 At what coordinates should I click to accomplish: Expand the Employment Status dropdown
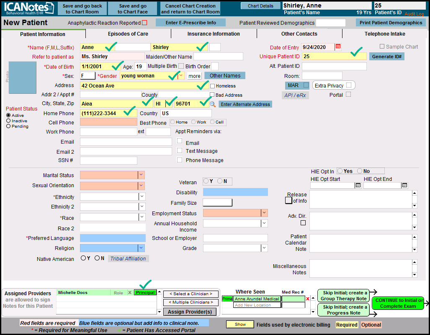tap(264, 213)
